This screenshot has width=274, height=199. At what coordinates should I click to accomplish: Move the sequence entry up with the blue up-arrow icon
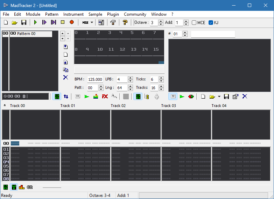click(65, 47)
